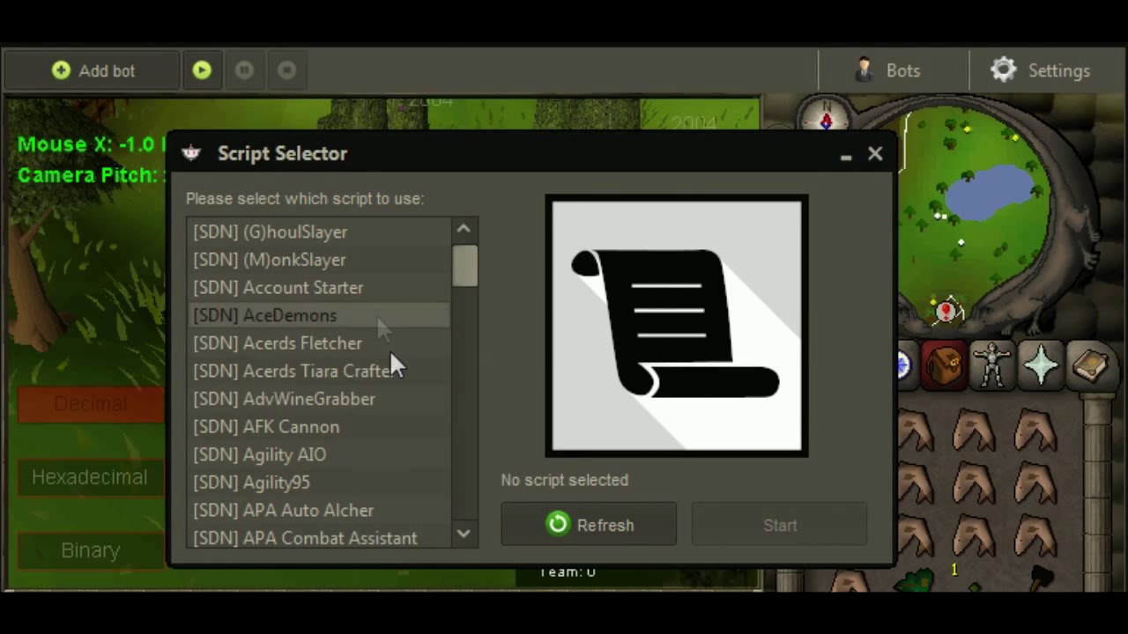This screenshot has height=634, width=1128.
Task: Open the worn equipment tab icon
Action: point(992,365)
